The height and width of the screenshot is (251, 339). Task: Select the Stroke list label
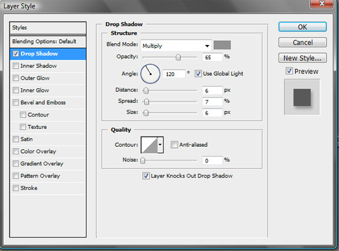coord(29,188)
